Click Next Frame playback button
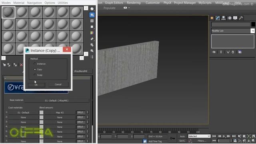This screenshot has height=144, width=256. point(228,136)
